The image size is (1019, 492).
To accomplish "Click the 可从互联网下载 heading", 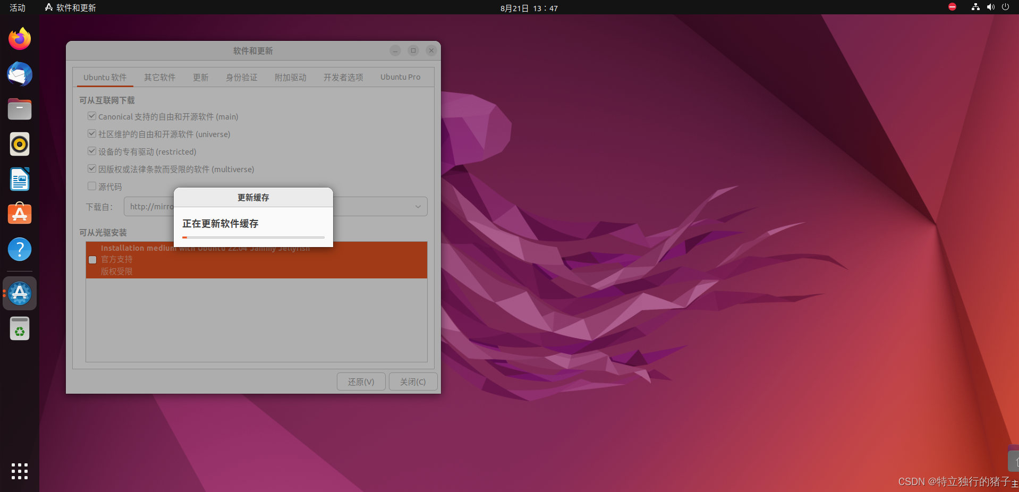I will (107, 100).
